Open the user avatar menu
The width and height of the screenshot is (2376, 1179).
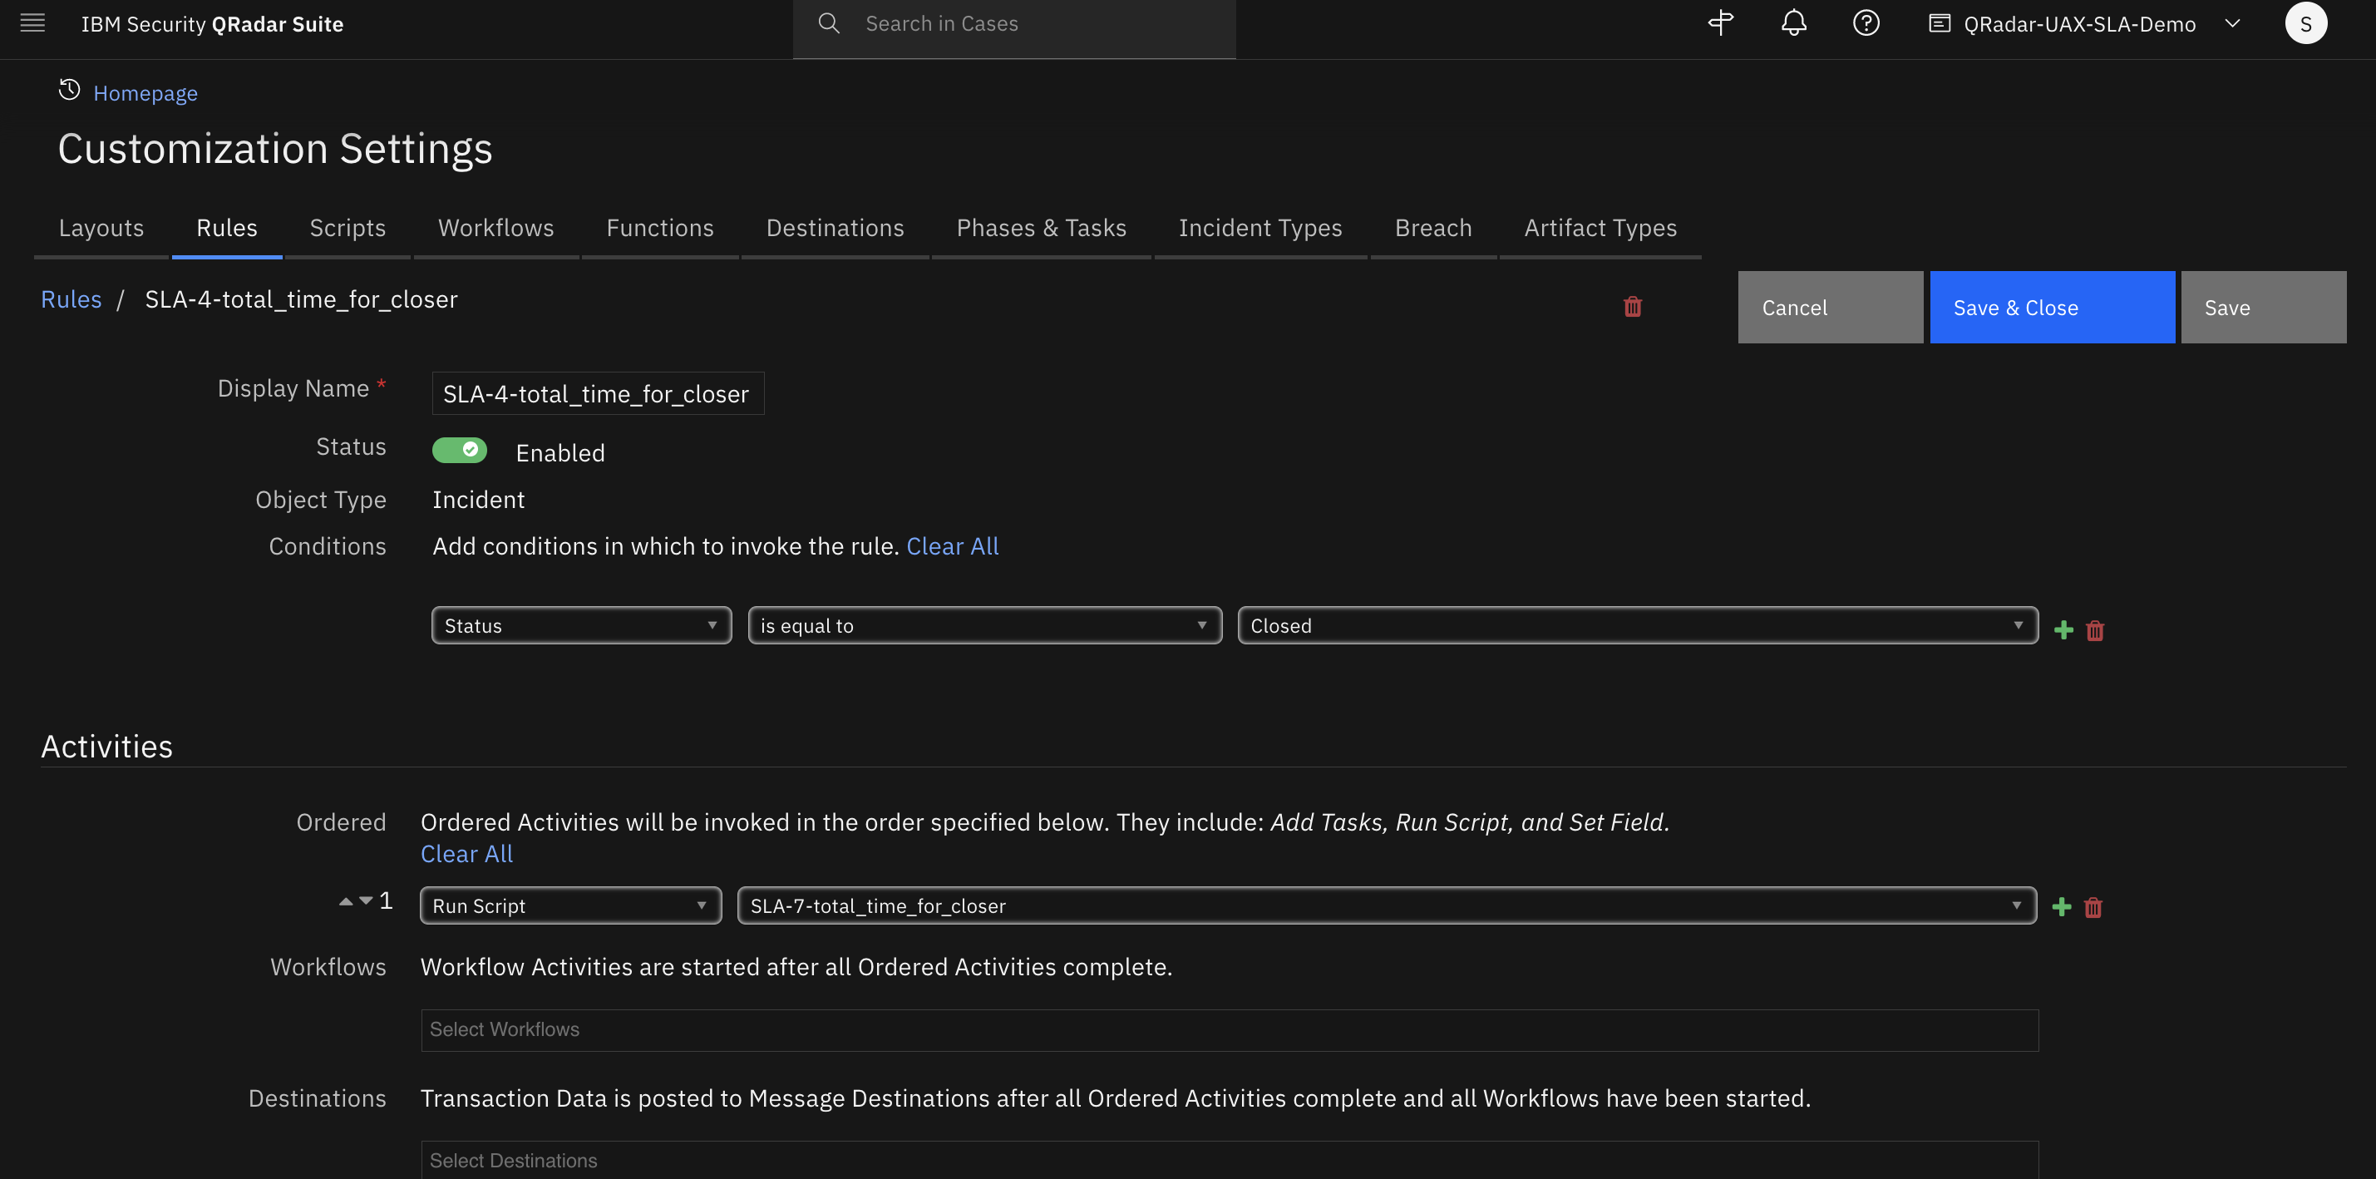coord(2306,23)
